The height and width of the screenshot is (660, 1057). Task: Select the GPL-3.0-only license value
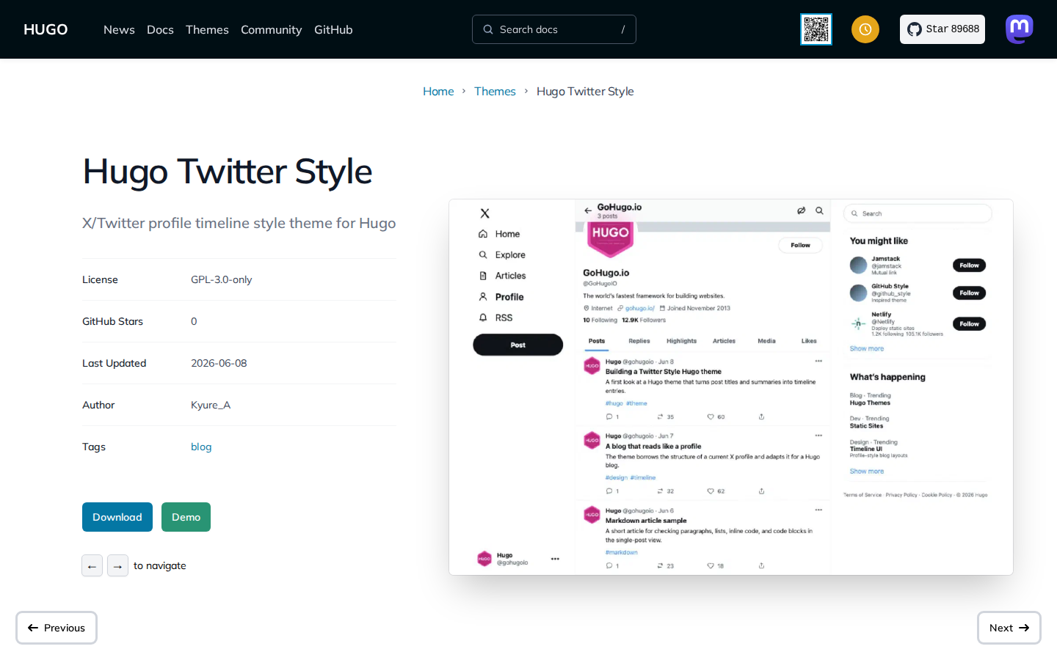pos(221,279)
